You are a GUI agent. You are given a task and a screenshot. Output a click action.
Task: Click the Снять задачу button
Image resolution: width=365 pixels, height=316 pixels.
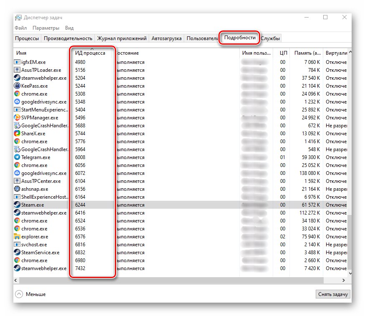click(x=332, y=294)
